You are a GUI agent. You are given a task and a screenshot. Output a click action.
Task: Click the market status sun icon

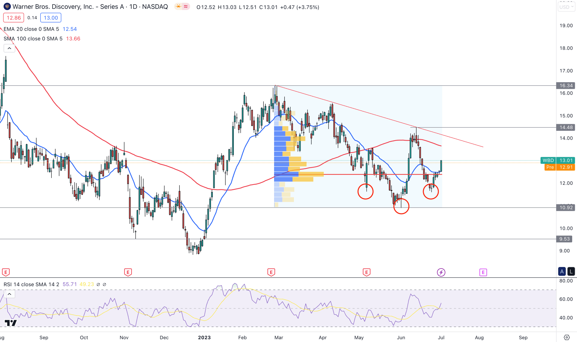coord(179,7)
